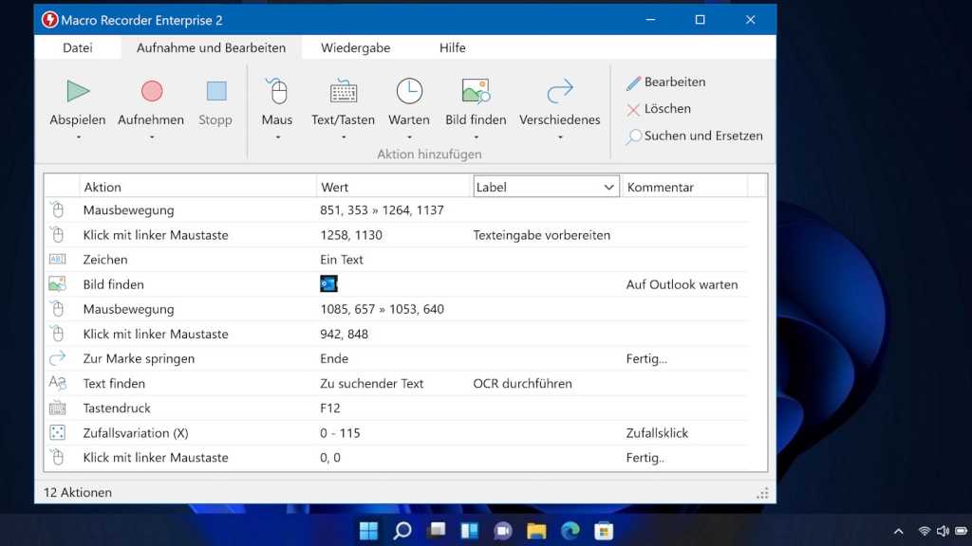Click the arrow icon of the Zur Marke springen row
This screenshot has width=972, height=546.
click(x=57, y=358)
